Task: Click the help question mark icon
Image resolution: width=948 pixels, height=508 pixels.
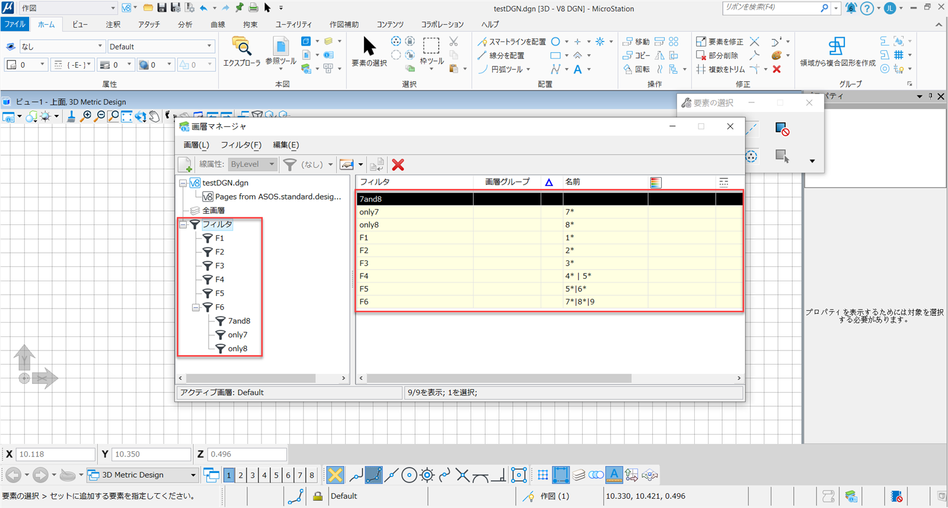Action: click(x=867, y=8)
